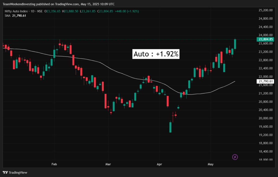This screenshot has width=278, height=177.
Task: Click the TeamWeekendInvesting published header text
Action: tap(59, 4)
